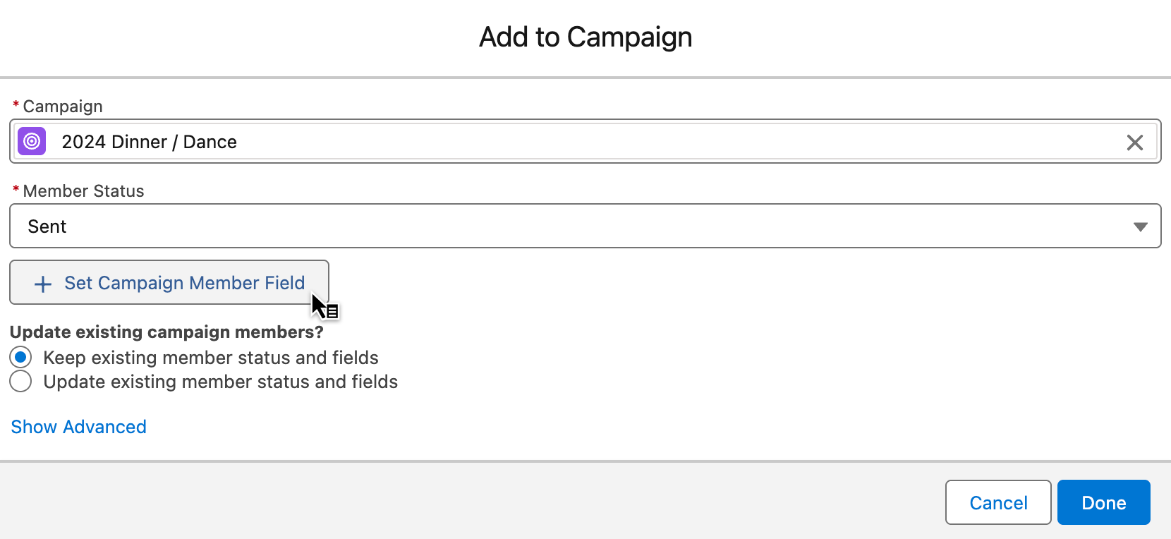The width and height of the screenshot is (1171, 539).
Task: Click the 'Update existing member status and fields' label
Action: pyautogui.click(x=220, y=382)
